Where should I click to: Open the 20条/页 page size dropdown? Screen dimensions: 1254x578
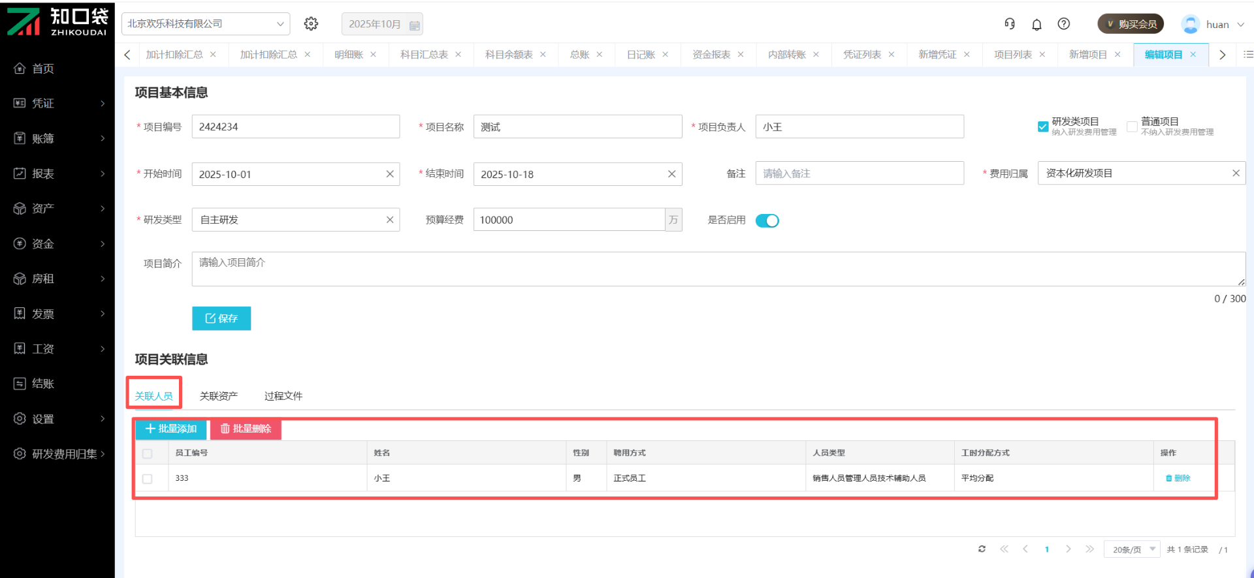pyautogui.click(x=1131, y=549)
